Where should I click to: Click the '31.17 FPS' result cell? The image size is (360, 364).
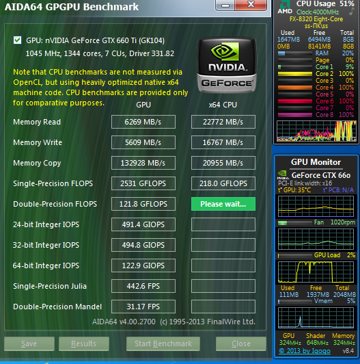tap(143, 307)
